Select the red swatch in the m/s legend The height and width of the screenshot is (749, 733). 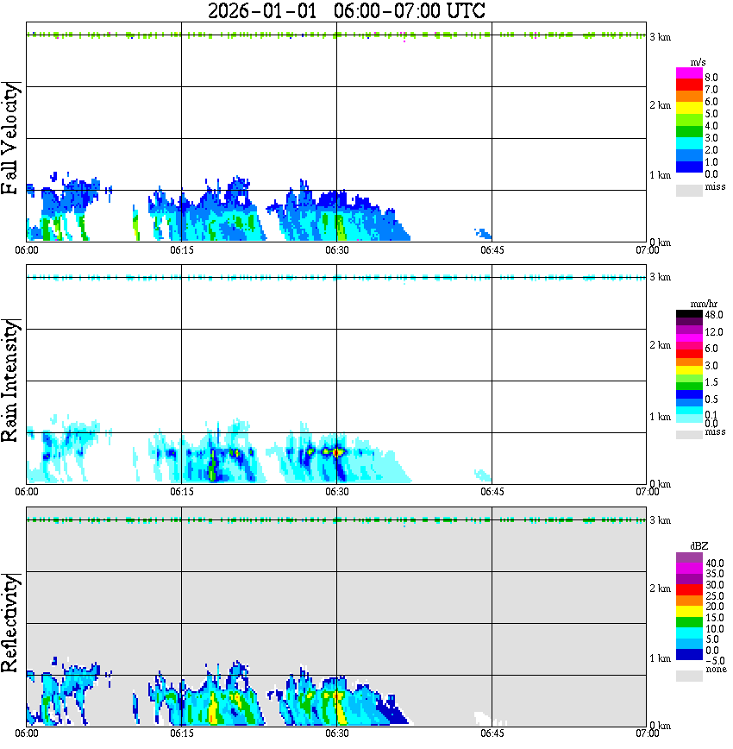(x=689, y=85)
